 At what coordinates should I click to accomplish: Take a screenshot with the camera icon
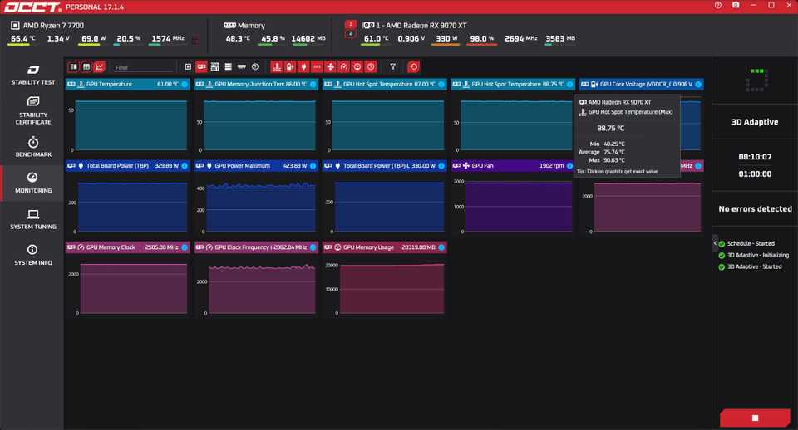[736, 5]
